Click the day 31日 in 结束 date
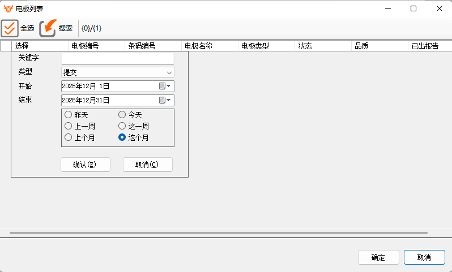Image resolution: width=452 pixels, height=272 pixels. click(x=103, y=100)
